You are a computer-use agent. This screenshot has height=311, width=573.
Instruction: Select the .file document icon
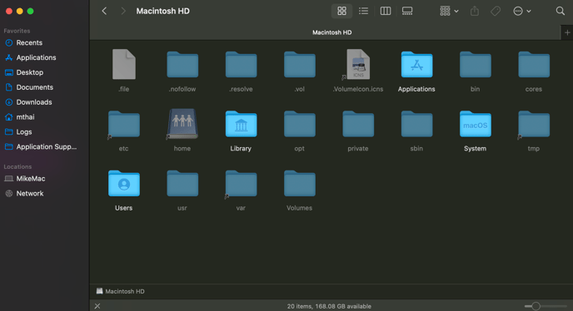coord(124,65)
